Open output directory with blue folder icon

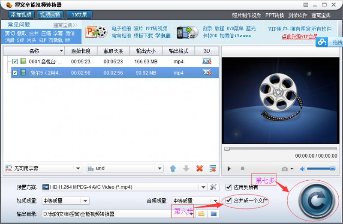click(x=213, y=214)
